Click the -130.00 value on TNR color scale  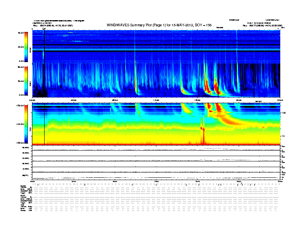pos(20,105)
